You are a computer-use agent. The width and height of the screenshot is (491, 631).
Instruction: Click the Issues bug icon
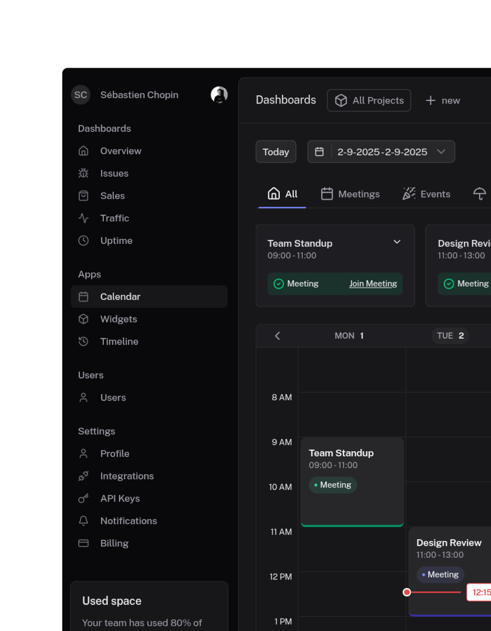click(x=83, y=173)
